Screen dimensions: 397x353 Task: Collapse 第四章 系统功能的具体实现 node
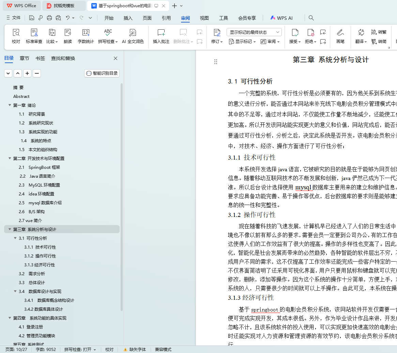click(10, 318)
